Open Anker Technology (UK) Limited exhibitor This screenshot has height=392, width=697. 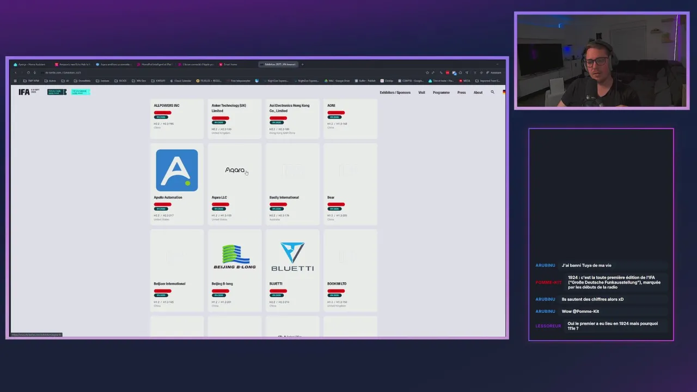point(229,108)
